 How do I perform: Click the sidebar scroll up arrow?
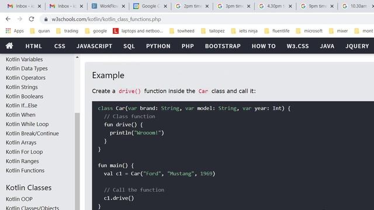point(77,57)
